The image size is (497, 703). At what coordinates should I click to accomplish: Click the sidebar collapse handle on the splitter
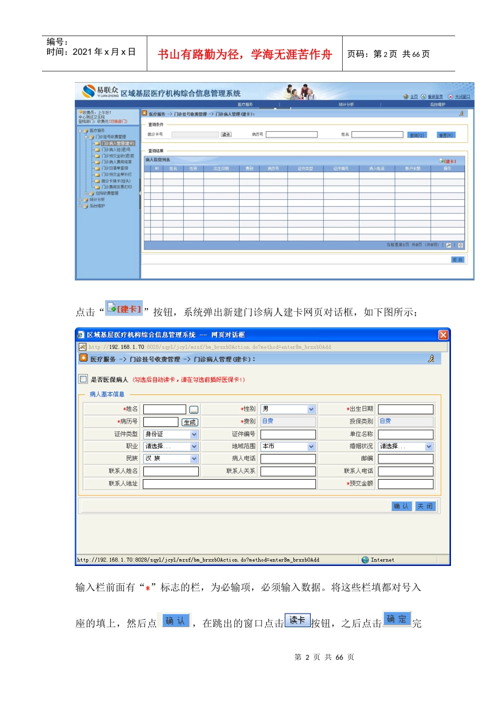[x=140, y=194]
